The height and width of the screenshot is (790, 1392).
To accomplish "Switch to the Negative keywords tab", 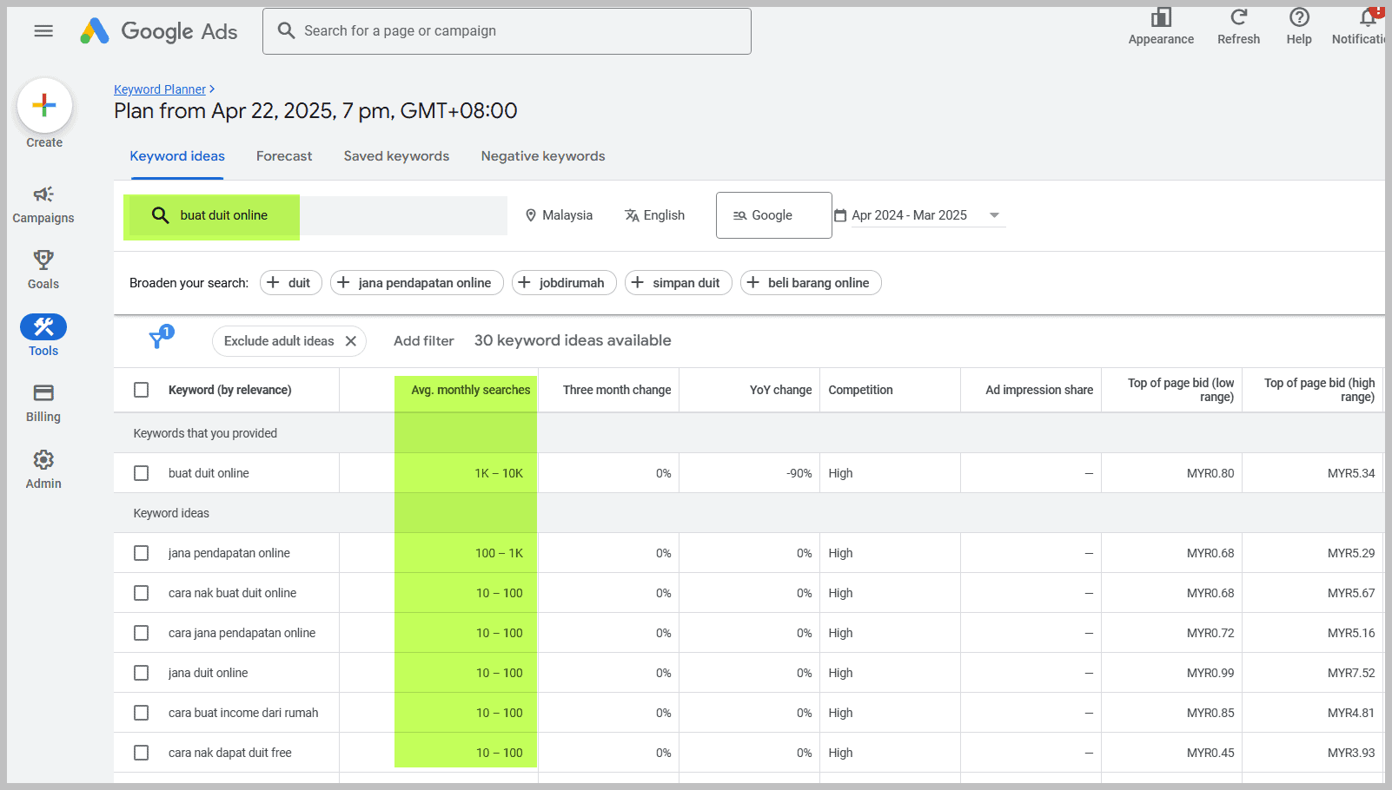I will 543,156.
